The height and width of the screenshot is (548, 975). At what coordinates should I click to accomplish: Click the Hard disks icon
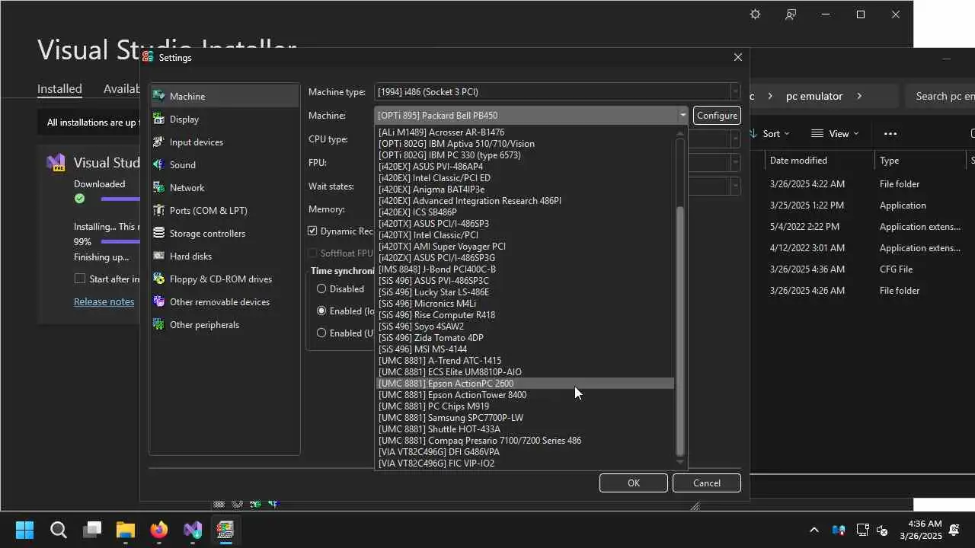click(x=158, y=256)
